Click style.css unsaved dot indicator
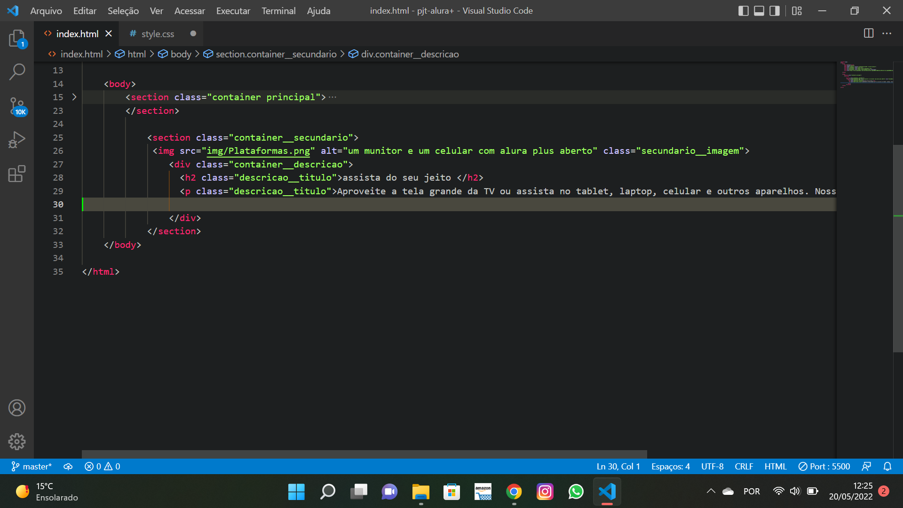The width and height of the screenshot is (903, 508). (193, 33)
